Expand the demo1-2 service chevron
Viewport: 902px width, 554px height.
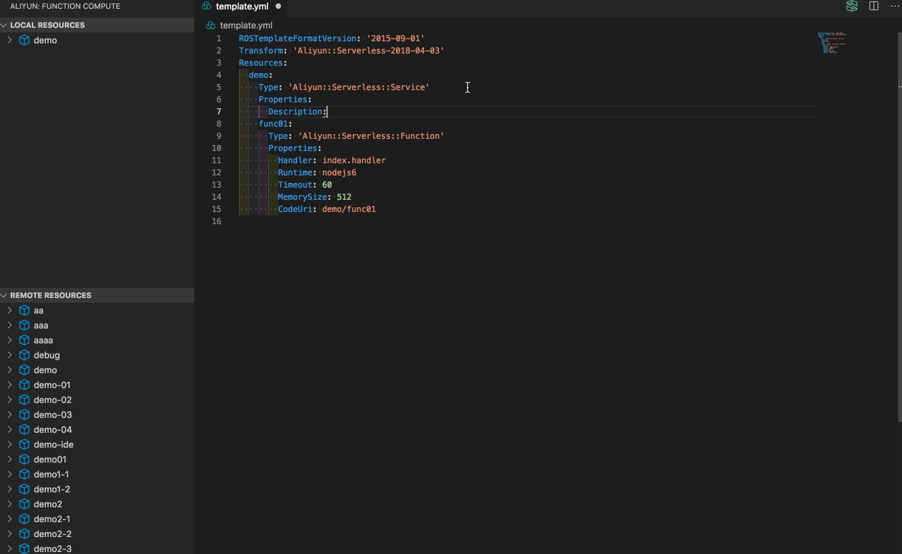tap(9, 489)
